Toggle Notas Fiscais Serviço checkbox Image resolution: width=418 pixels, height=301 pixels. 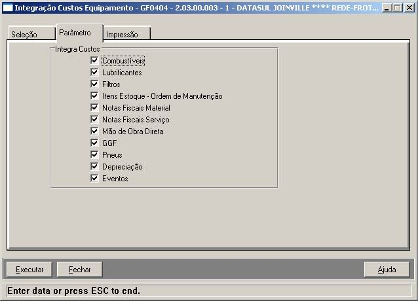(x=94, y=119)
